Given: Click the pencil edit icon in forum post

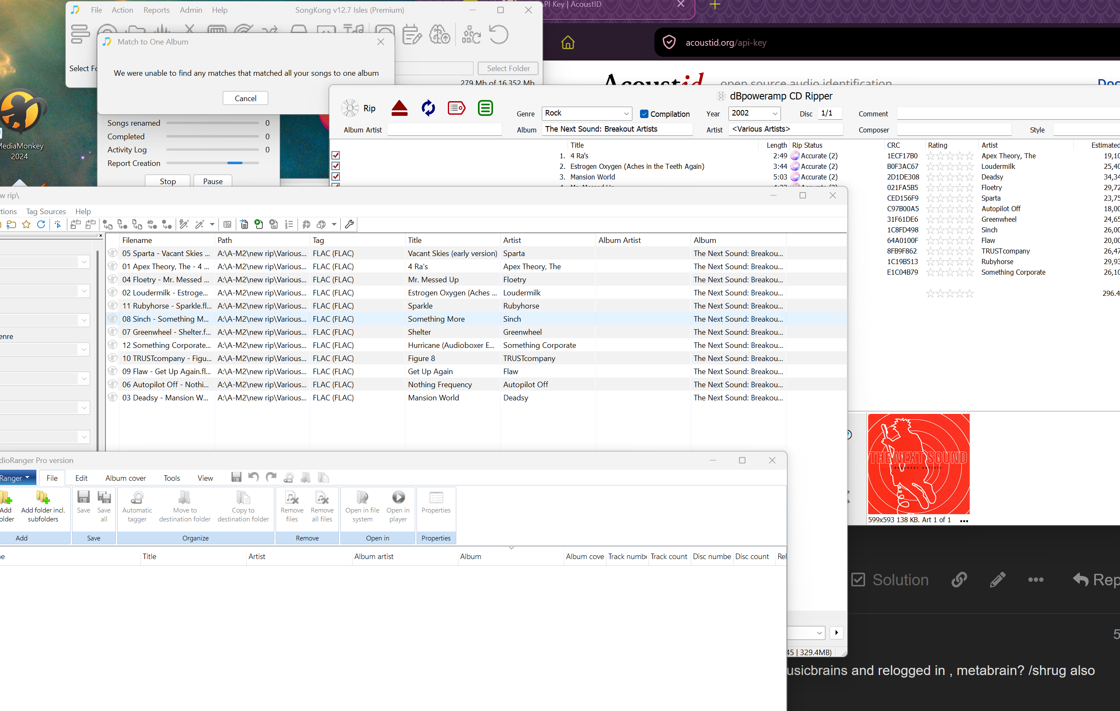Looking at the screenshot, I should tap(997, 580).
